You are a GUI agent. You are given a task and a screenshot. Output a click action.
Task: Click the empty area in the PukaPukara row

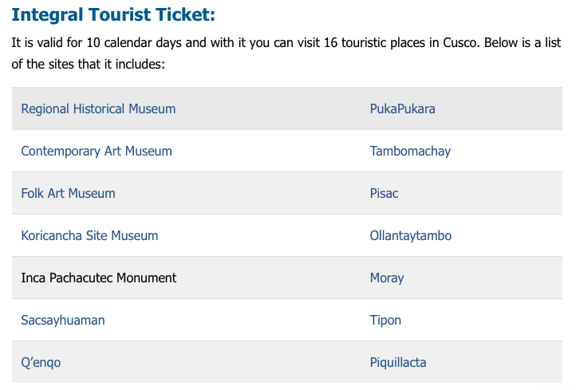(x=272, y=108)
